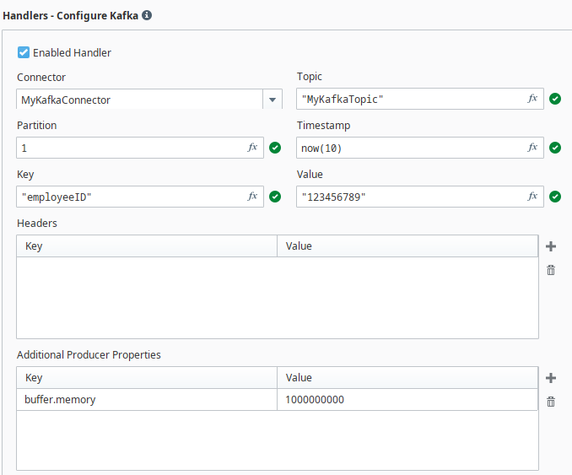Open expression editor fx for Partition field
The width and height of the screenshot is (572, 475).
tap(252, 148)
